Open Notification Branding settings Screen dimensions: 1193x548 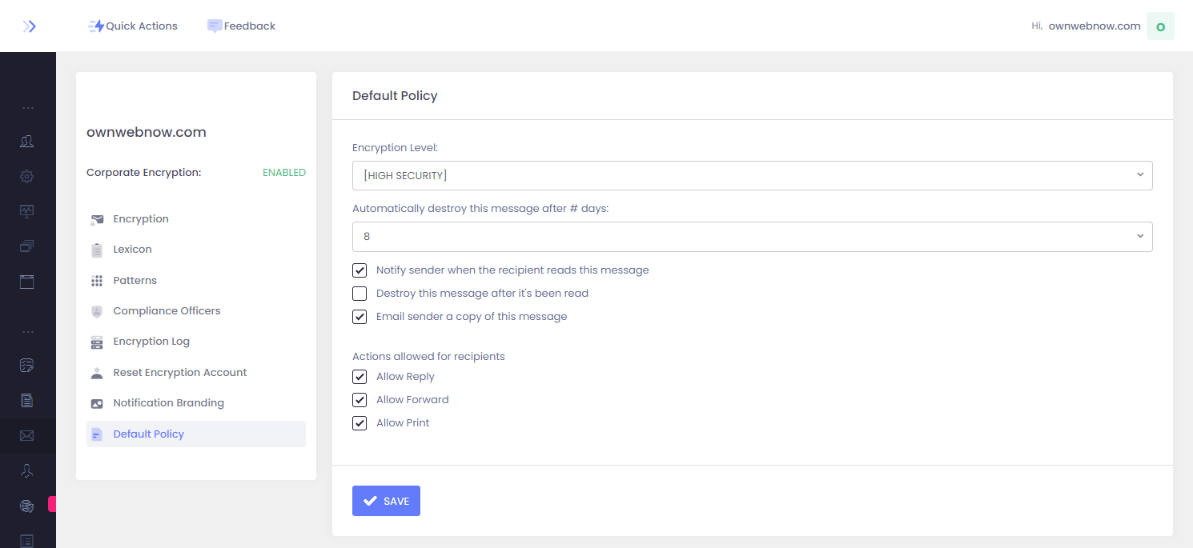pos(168,403)
